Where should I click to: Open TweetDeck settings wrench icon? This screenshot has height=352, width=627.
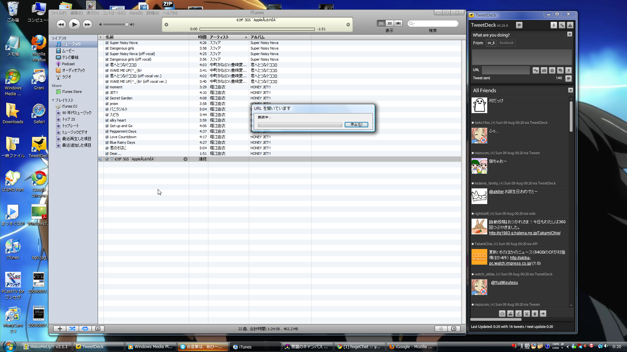[x=562, y=25]
